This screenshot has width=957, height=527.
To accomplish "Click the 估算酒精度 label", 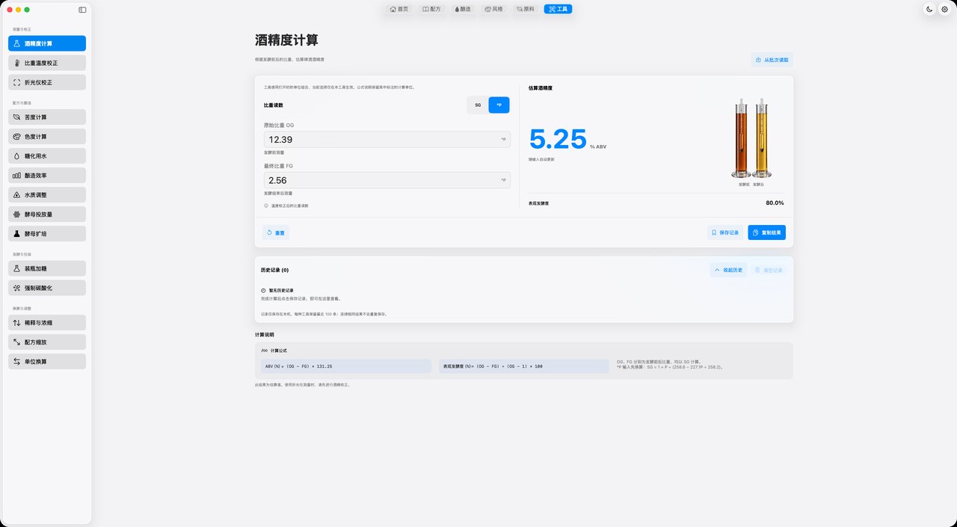I will 540,87.
